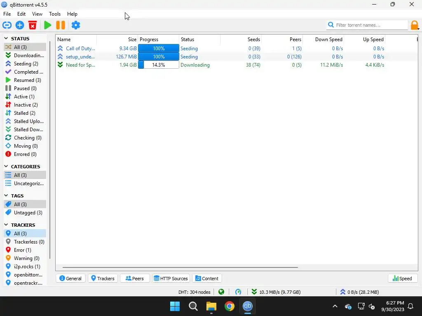This screenshot has height=316, width=422.
Task: Open Google Chrome from taskbar
Action: click(230, 306)
